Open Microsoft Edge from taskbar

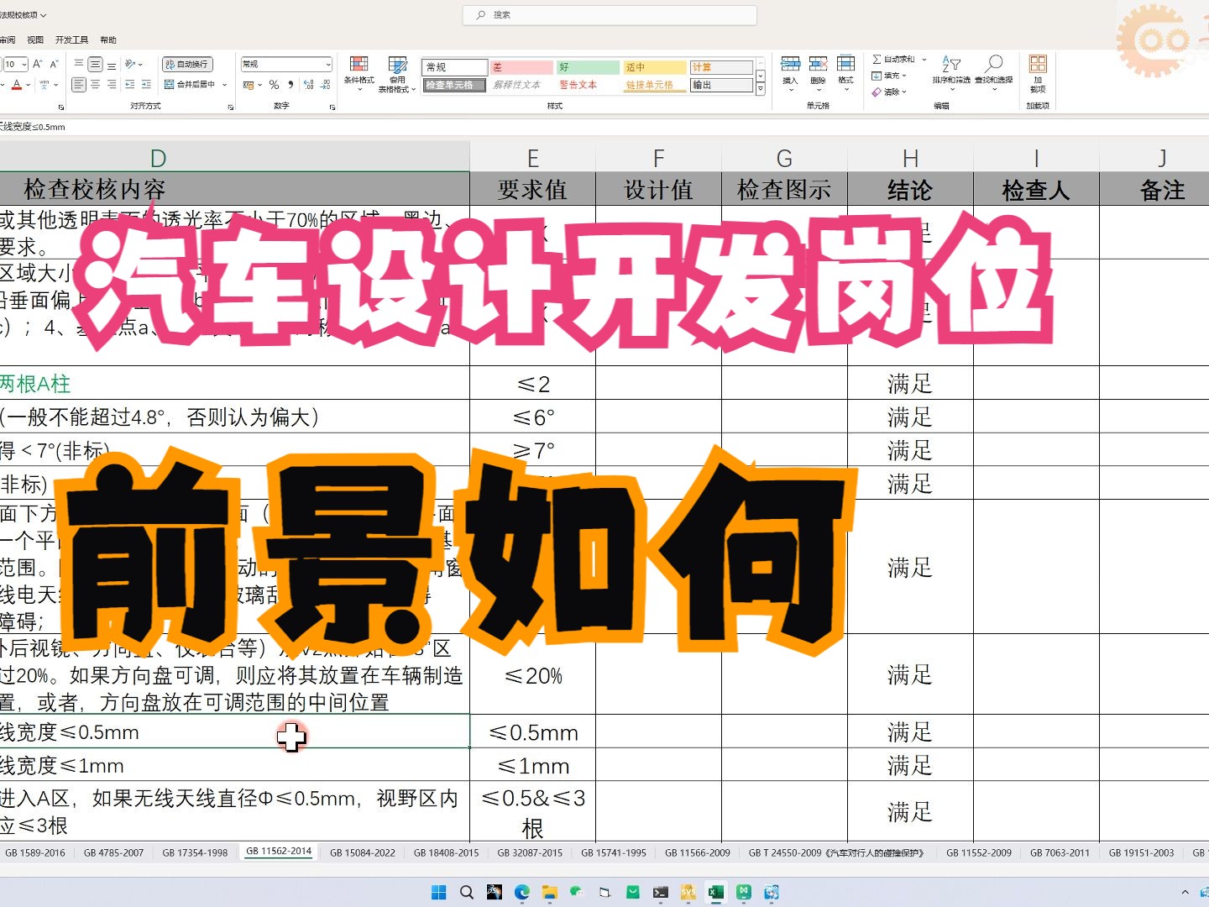(521, 892)
